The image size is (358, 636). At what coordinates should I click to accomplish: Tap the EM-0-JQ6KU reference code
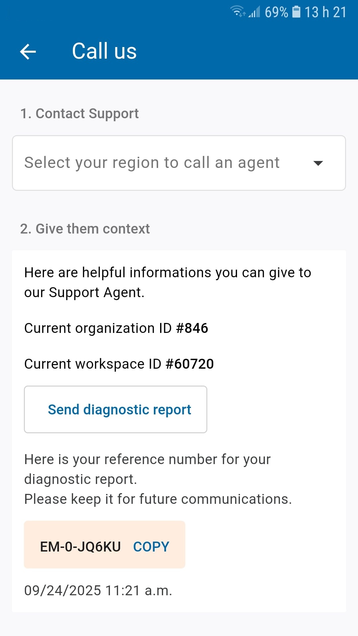click(80, 547)
